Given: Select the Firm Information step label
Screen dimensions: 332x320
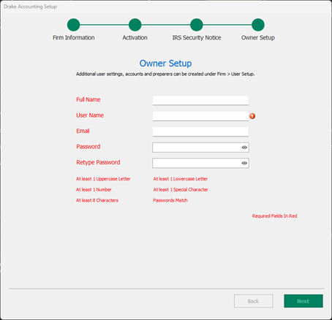Looking at the screenshot, I should coord(74,38).
